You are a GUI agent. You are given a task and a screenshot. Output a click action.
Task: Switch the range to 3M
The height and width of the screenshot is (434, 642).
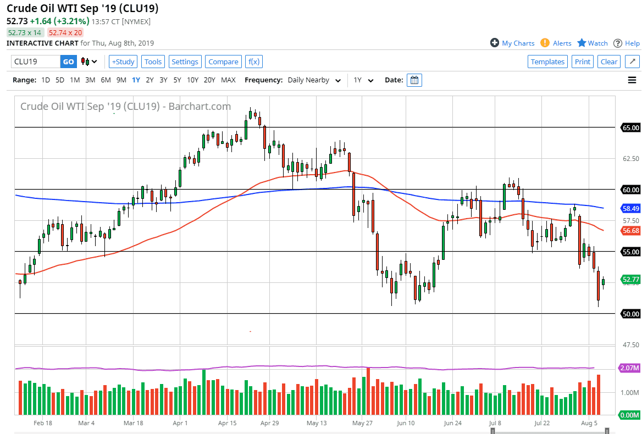coord(90,80)
